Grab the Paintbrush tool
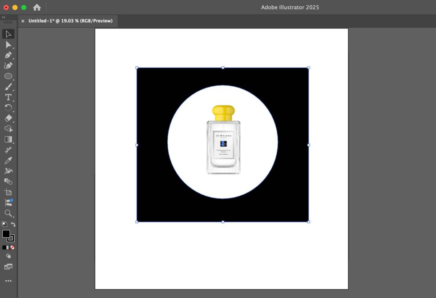 [8, 86]
